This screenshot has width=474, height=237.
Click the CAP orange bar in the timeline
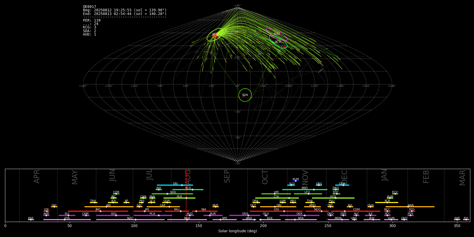tap(163, 207)
